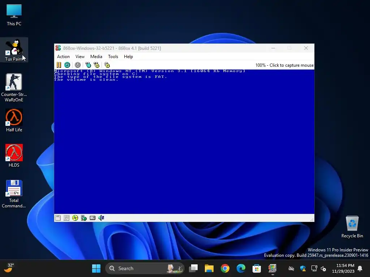Screen dimensions: 370x277
Task: Open the View menu
Action: (x=80, y=57)
